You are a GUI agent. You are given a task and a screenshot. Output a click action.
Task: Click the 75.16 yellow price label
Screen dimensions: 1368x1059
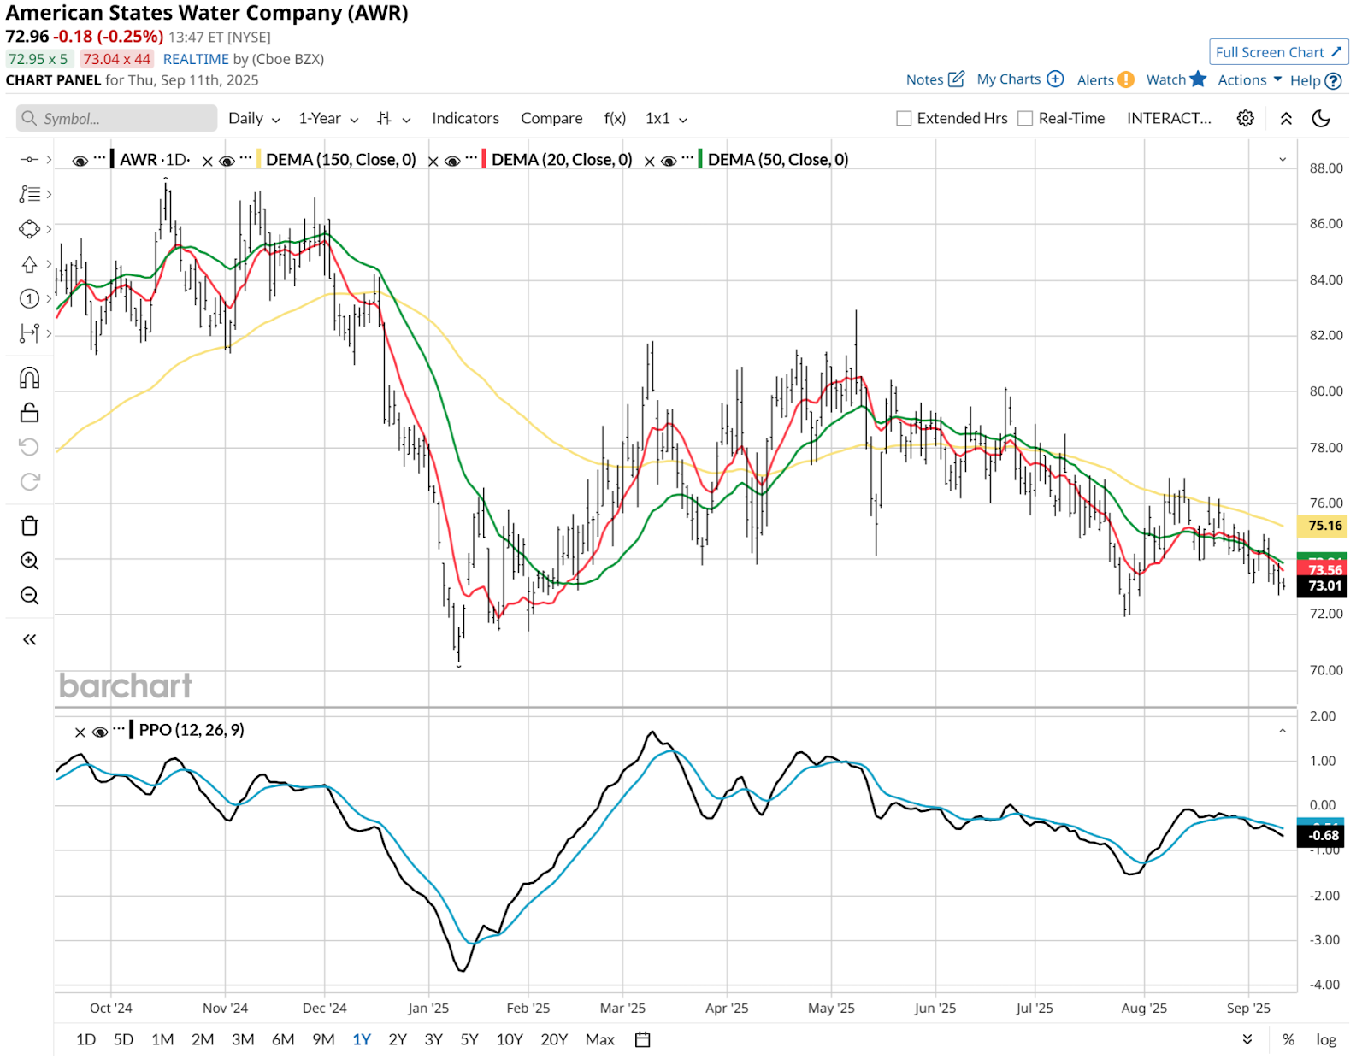1324,526
